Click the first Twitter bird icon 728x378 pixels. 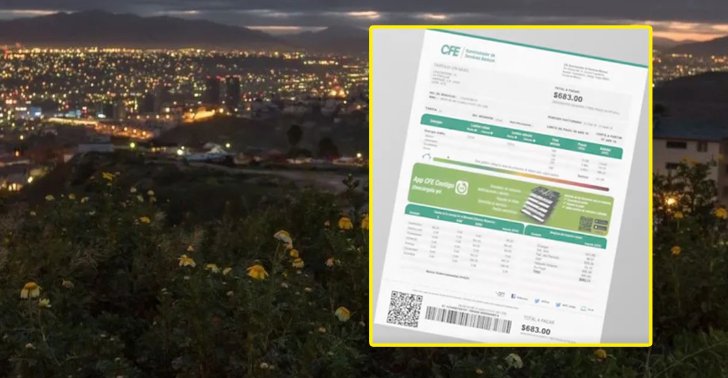537,300
